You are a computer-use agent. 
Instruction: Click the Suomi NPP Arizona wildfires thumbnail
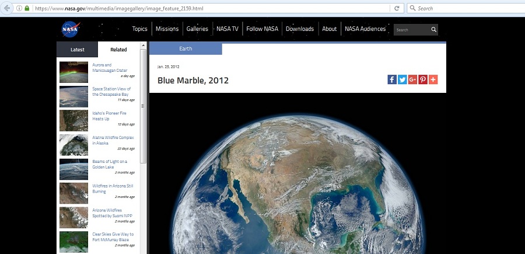73,217
